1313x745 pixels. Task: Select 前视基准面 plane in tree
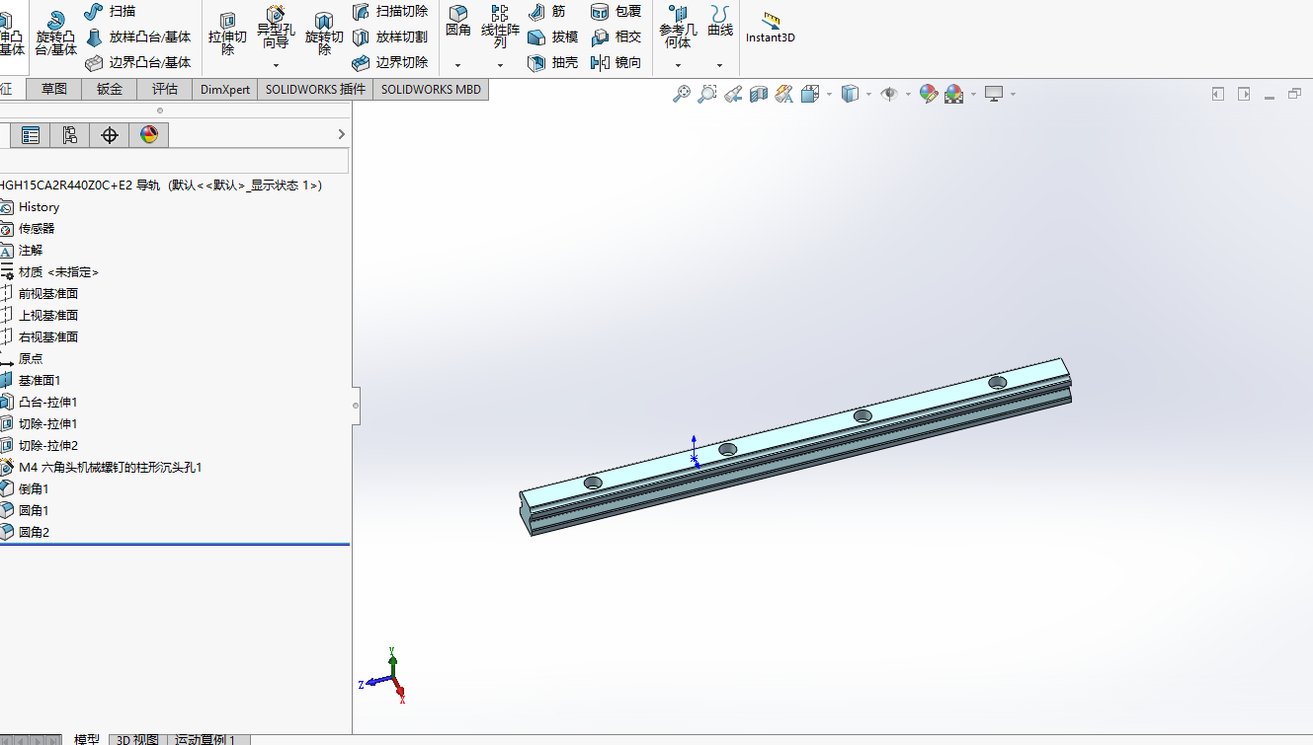click(40, 294)
